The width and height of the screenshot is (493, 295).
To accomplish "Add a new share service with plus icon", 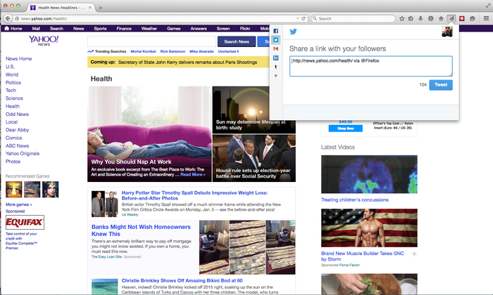I will 276,76.
